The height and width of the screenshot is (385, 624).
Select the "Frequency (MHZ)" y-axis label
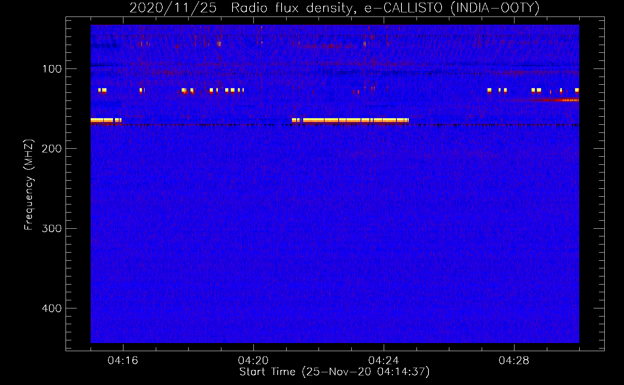[x=29, y=185]
